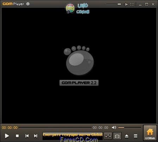Start playback with the Play button
Screen dimensions: 158x142
pyautogui.click(x=7, y=136)
